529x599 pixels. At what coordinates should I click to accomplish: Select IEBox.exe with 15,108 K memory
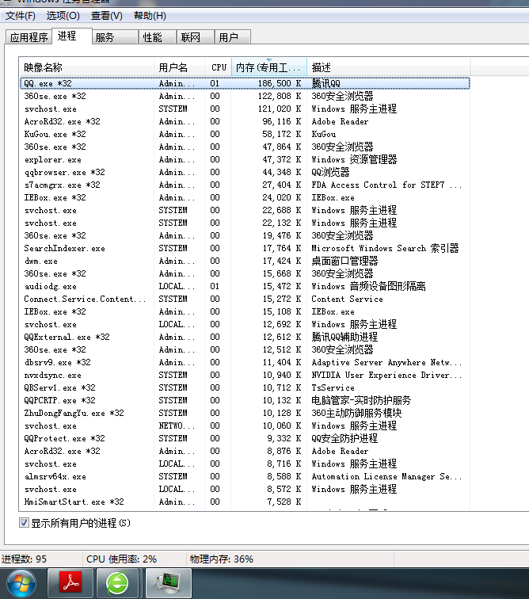[x=245, y=311]
